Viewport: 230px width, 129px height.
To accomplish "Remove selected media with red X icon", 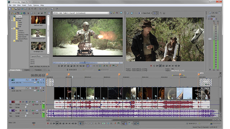I will [28, 13].
